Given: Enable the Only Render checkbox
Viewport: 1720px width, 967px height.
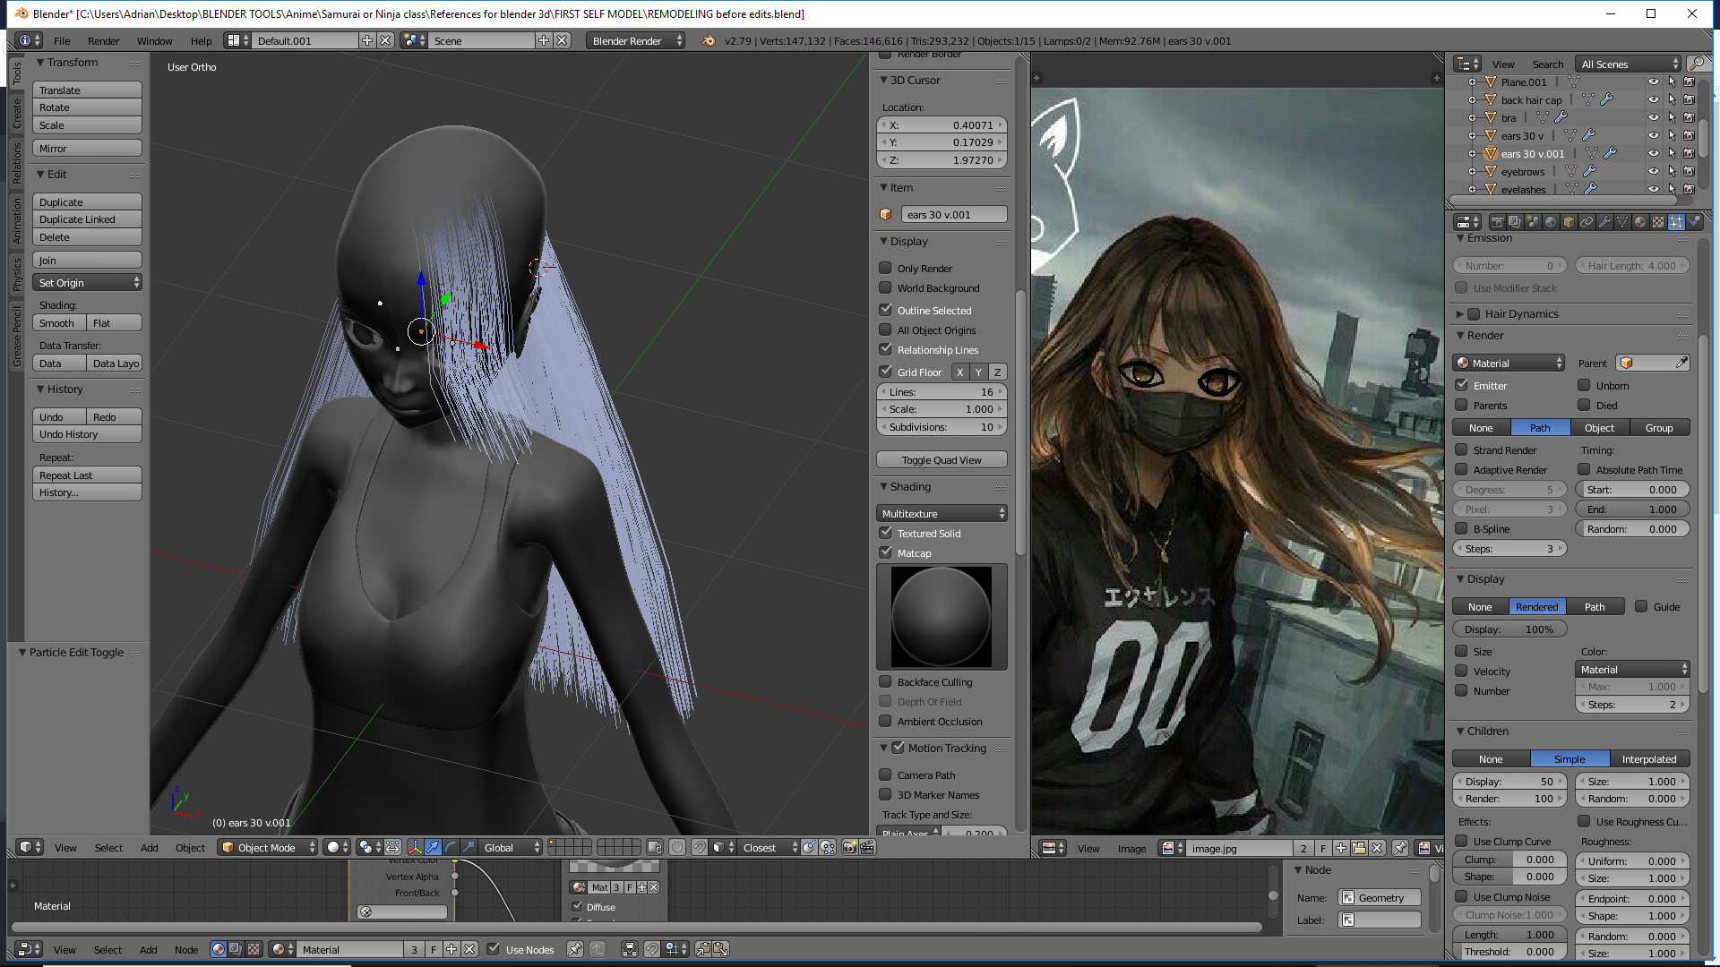Looking at the screenshot, I should coord(885,268).
